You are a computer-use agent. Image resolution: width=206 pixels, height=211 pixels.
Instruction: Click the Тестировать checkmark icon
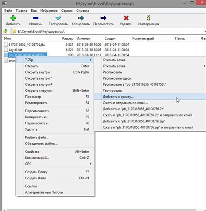[x=58, y=18]
